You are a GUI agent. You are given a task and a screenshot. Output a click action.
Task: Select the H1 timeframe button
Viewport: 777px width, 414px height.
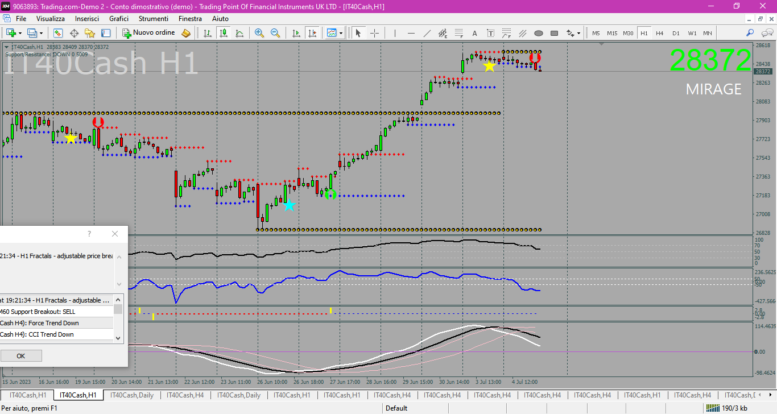[x=644, y=33]
